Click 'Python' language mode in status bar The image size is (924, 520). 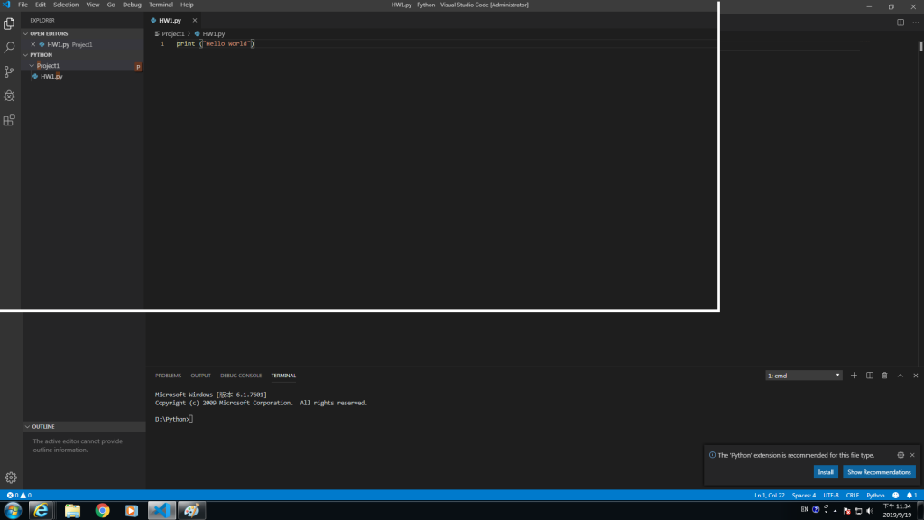coord(875,496)
